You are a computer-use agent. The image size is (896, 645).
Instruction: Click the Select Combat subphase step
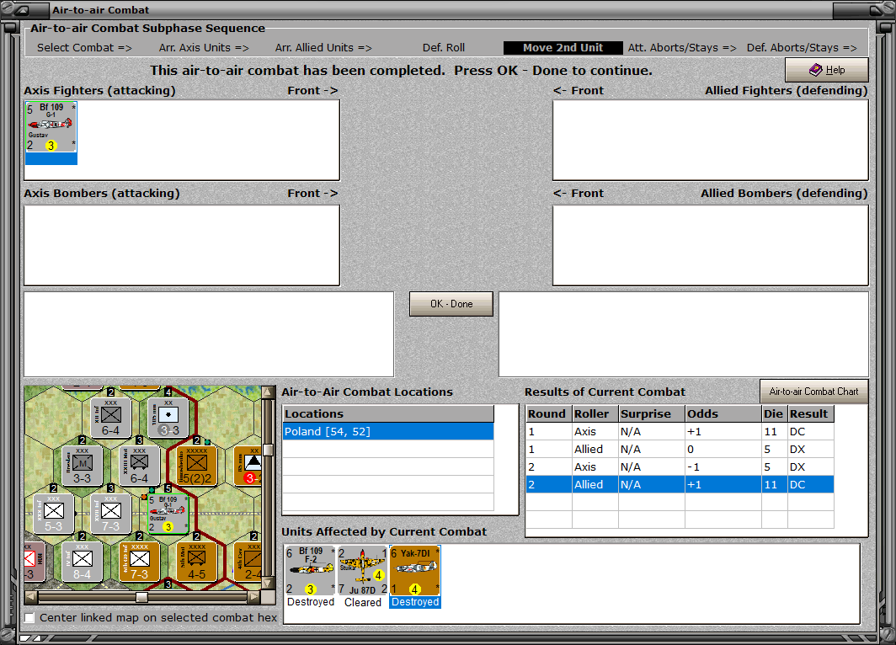click(84, 48)
